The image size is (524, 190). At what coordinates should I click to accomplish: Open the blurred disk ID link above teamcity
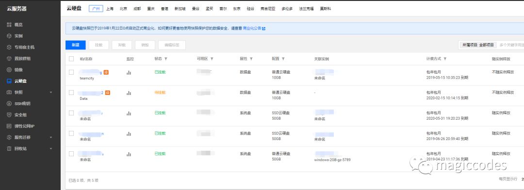point(91,72)
